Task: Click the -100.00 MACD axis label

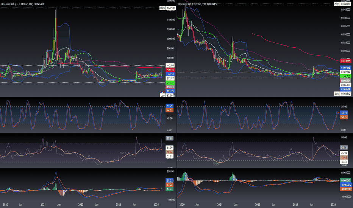Action: point(170,200)
